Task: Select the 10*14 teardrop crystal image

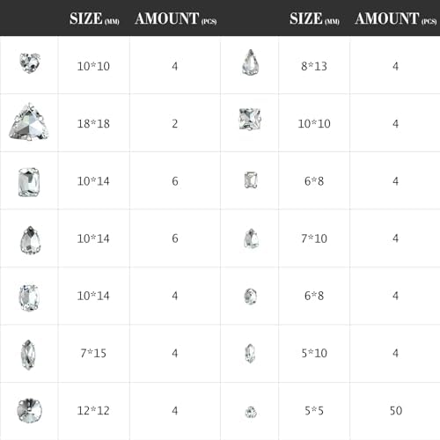Action: tap(30, 240)
